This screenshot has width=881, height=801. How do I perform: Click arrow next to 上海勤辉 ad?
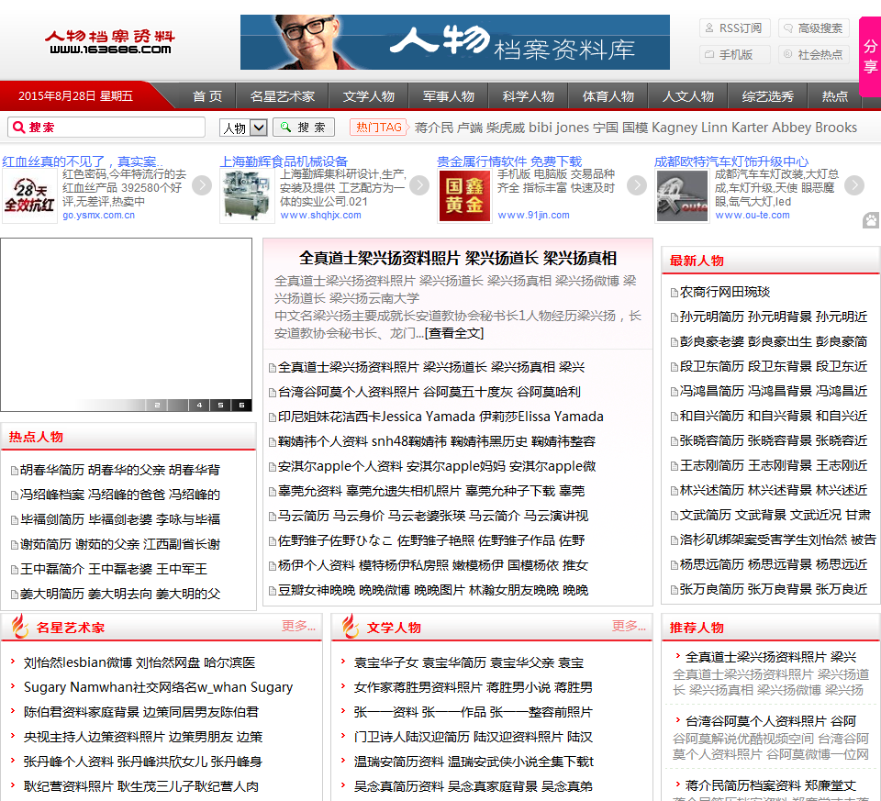tap(419, 185)
